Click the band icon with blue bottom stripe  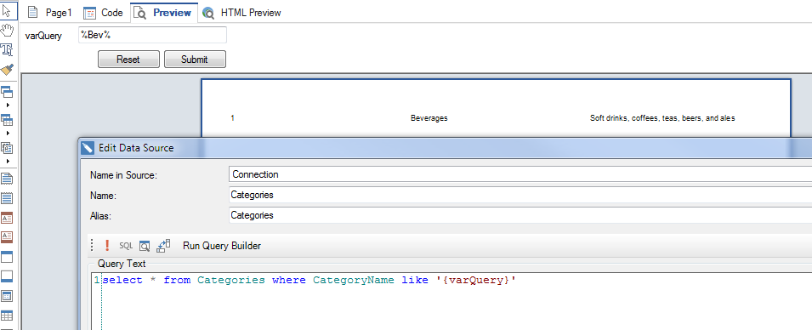(x=8, y=276)
